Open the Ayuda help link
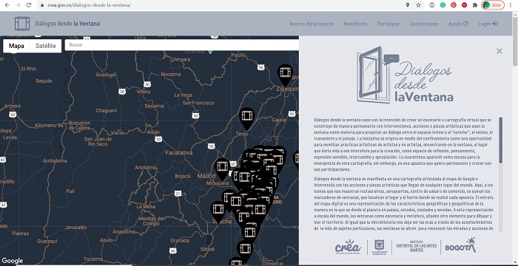Screen dimensions: 518x266 458,24
